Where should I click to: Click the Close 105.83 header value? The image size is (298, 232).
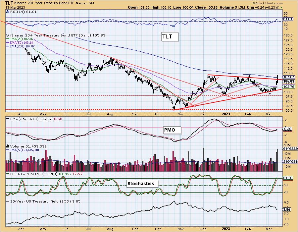[206, 7]
